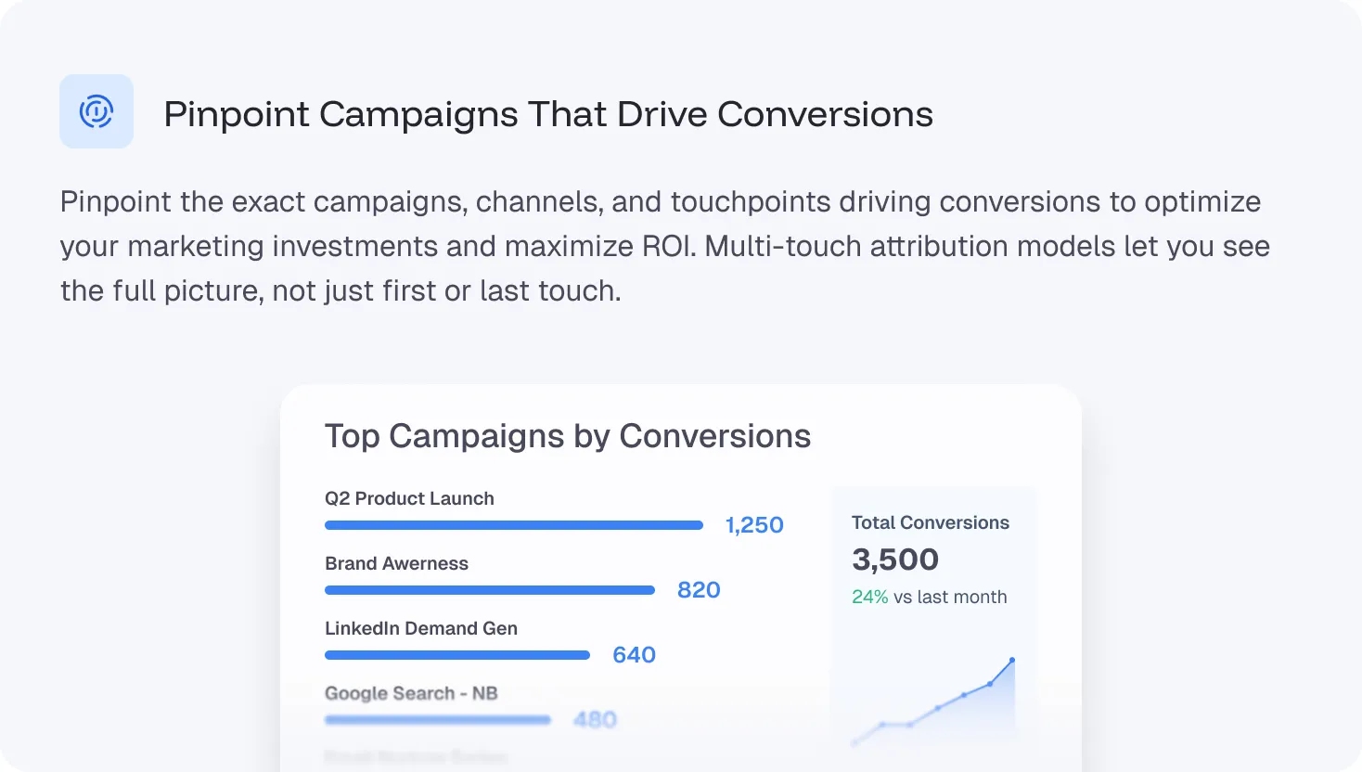This screenshot has width=1362, height=772.
Task: Click the last data point on the trend chart
Action: tap(1012, 660)
